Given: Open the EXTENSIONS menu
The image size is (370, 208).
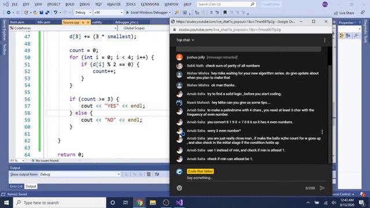Looking at the screenshot, I should pos(150,4).
